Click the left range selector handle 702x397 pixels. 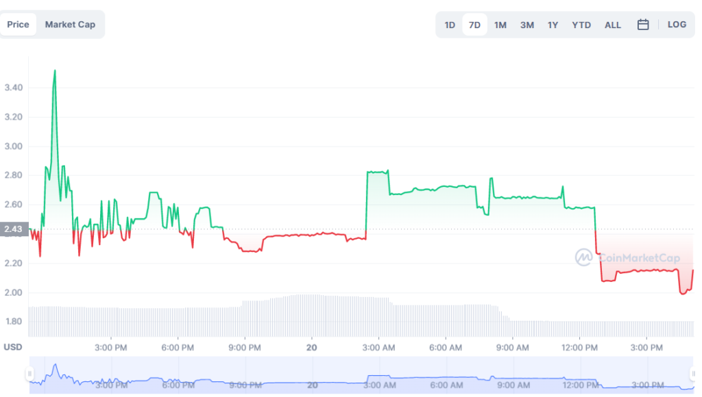point(30,374)
